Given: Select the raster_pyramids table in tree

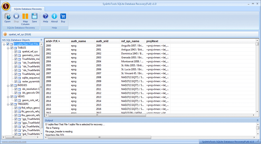Looking at the screenshot, I should click(x=31, y=82).
